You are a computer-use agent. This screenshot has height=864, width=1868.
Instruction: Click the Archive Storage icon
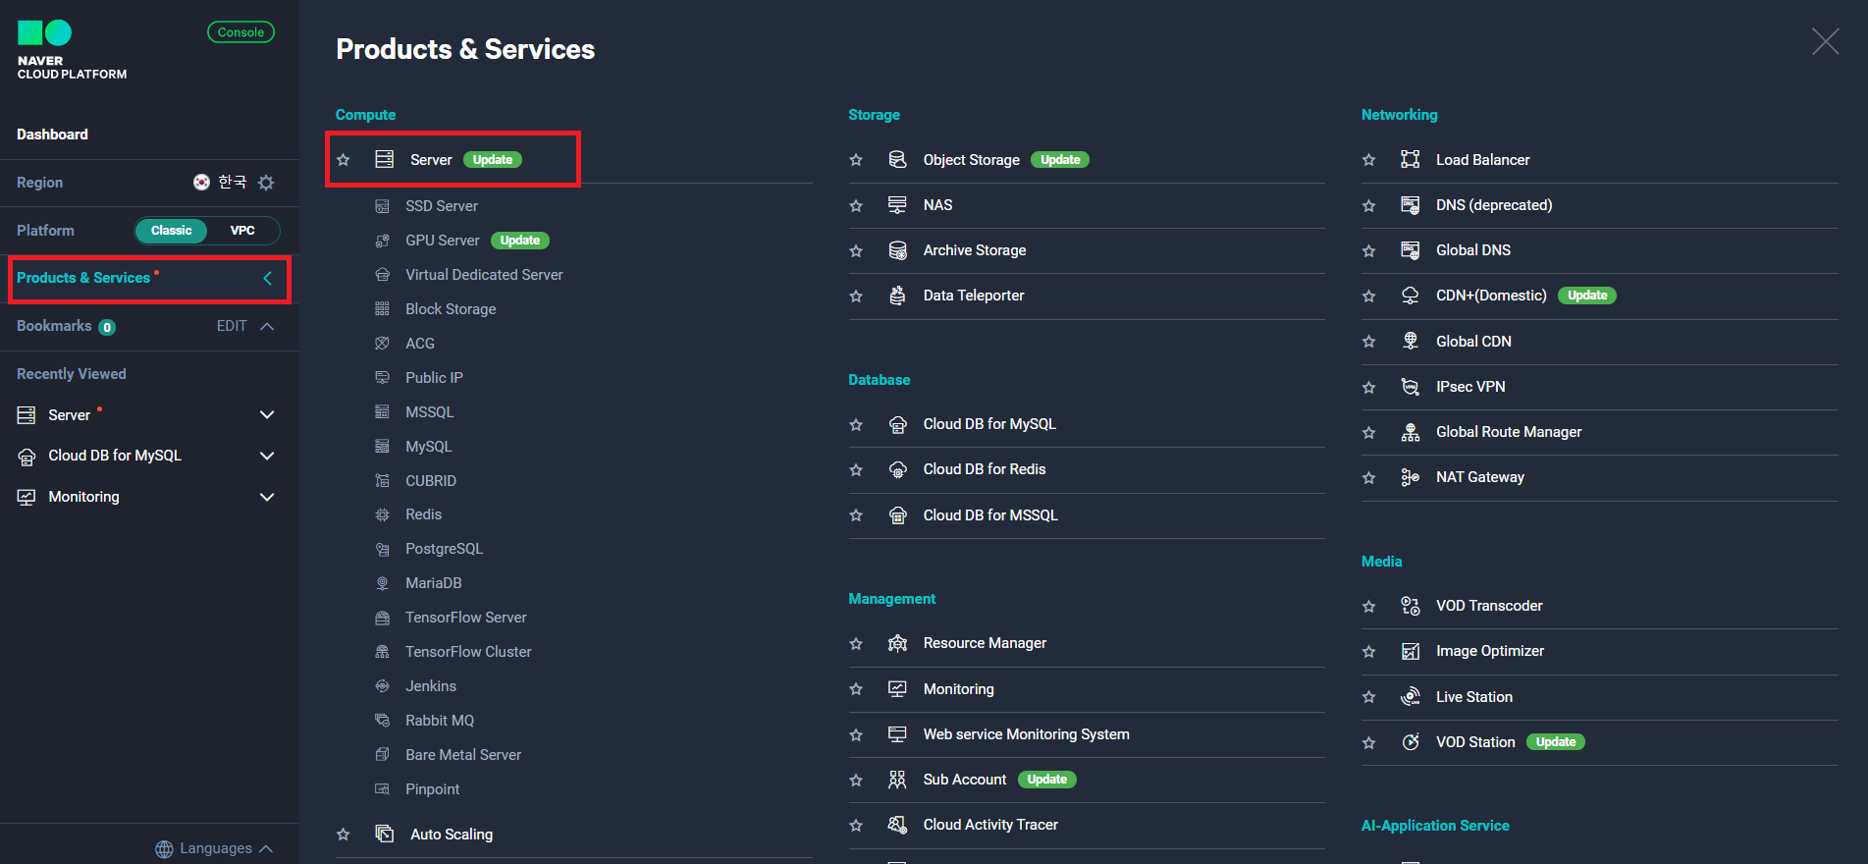(897, 250)
